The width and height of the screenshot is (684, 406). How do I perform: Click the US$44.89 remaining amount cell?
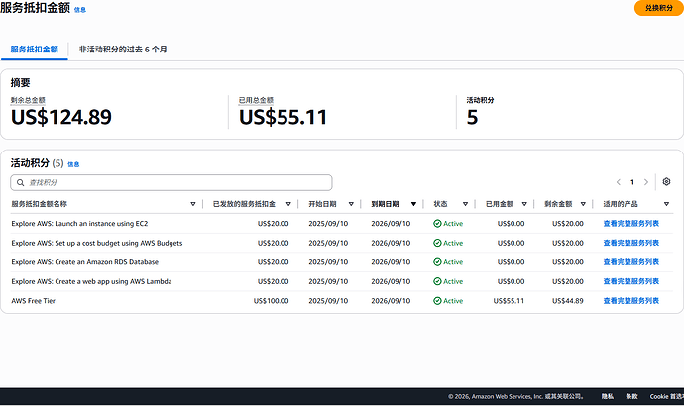pyautogui.click(x=568, y=301)
